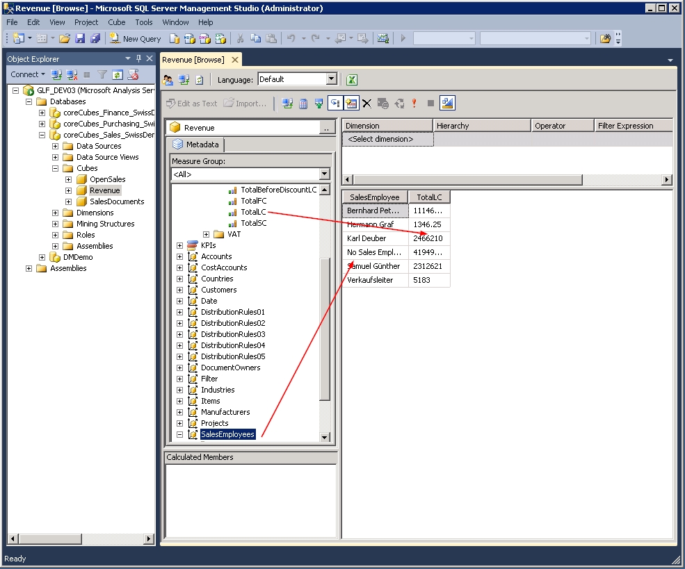The width and height of the screenshot is (685, 569).
Task: Open the Cube menu
Action: (x=117, y=22)
